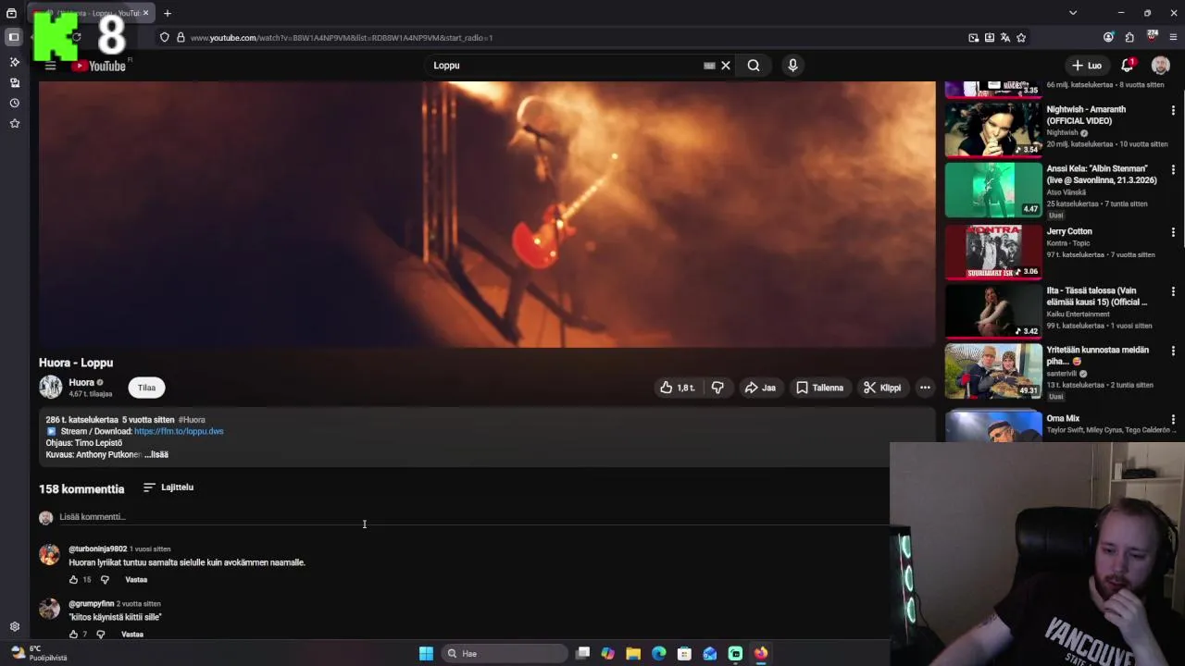Click the browser address bar URL

[x=342, y=38]
